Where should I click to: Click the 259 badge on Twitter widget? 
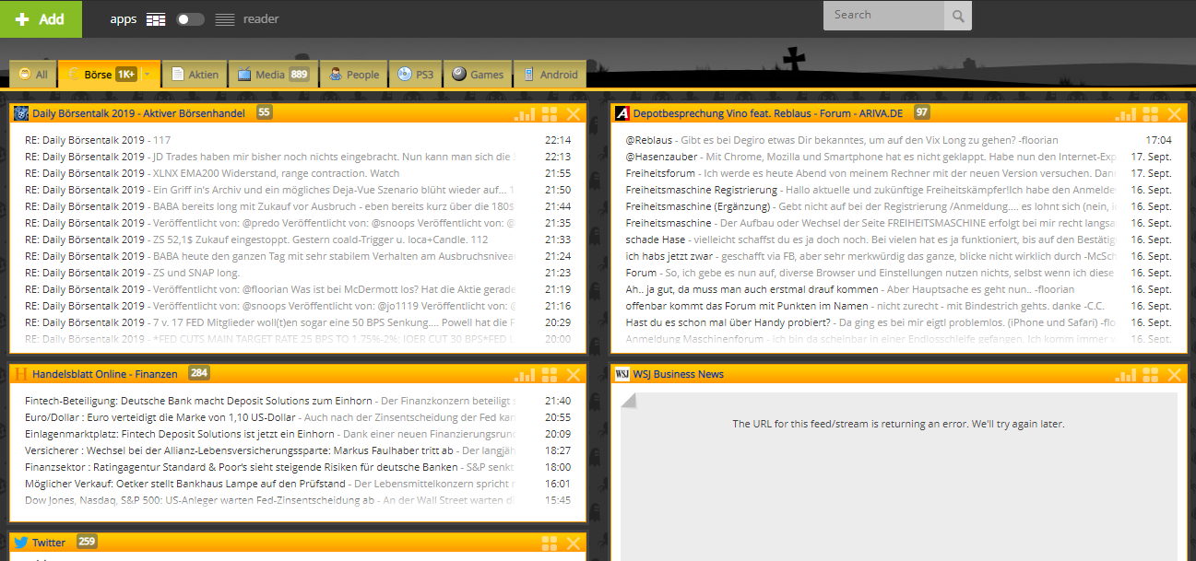click(x=87, y=542)
